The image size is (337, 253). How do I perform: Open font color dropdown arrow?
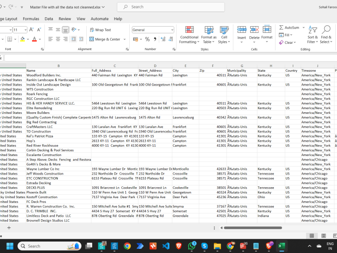tap(40, 39)
